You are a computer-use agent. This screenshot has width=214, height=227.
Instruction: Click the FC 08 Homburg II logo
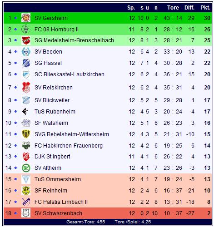click(x=26, y=29)
